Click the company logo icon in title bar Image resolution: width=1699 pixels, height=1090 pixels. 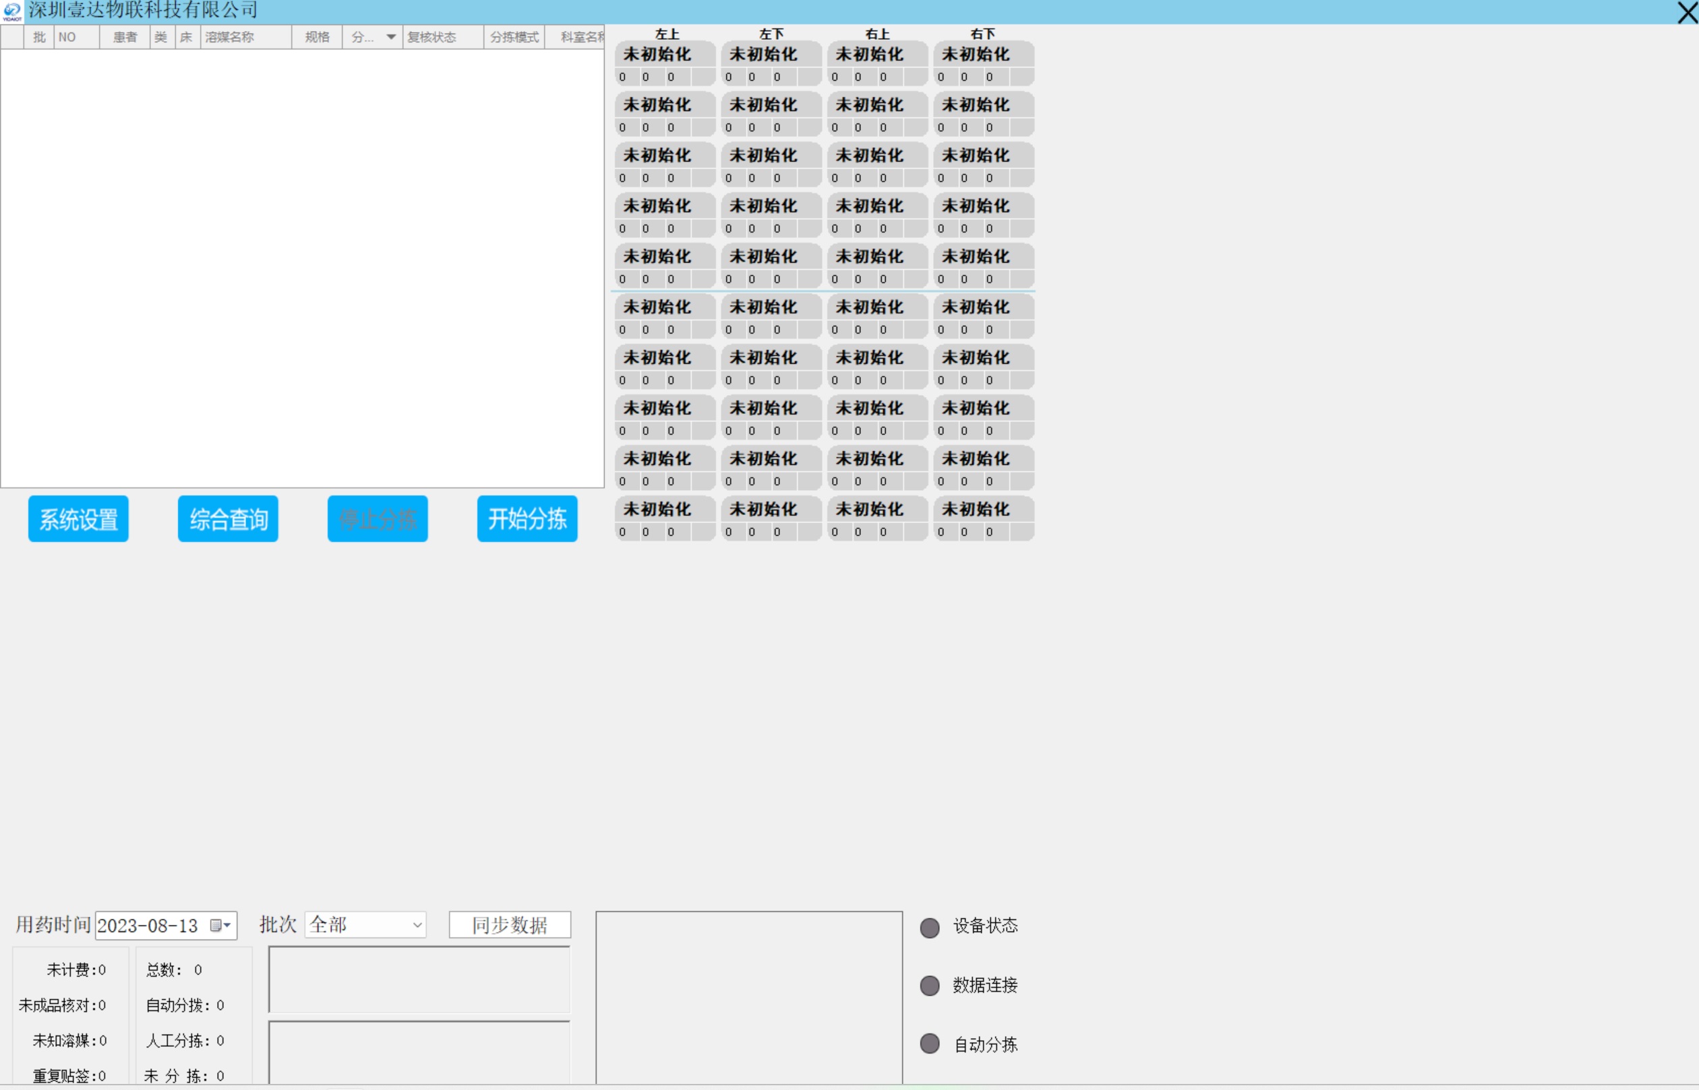[x=12, y=11]
